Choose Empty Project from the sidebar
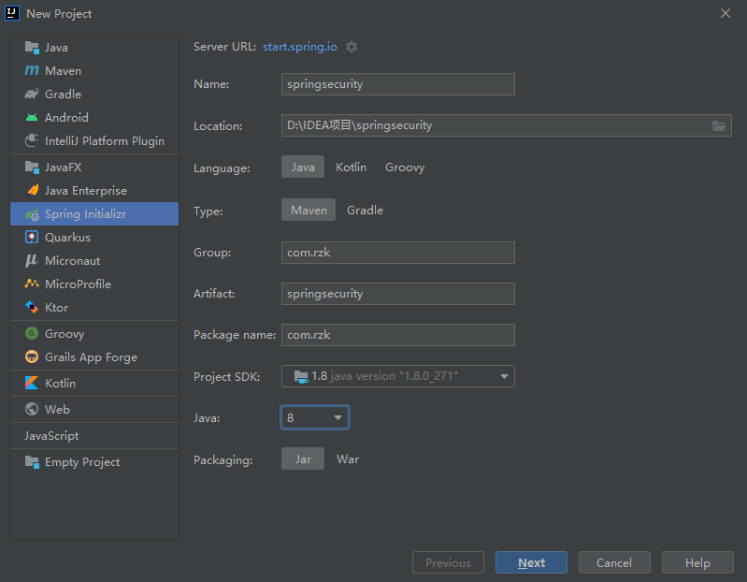Viewport: 747px width, 582px height. (81, 462)
